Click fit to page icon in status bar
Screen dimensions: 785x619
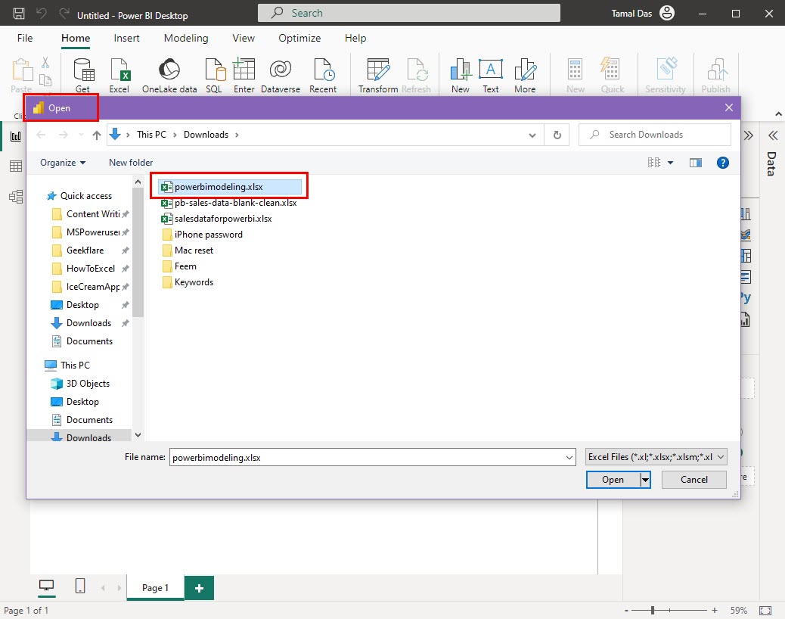(765, 611)
